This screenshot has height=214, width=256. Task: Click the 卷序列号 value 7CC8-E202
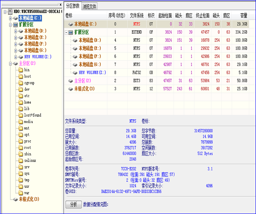tap(129, 169)
